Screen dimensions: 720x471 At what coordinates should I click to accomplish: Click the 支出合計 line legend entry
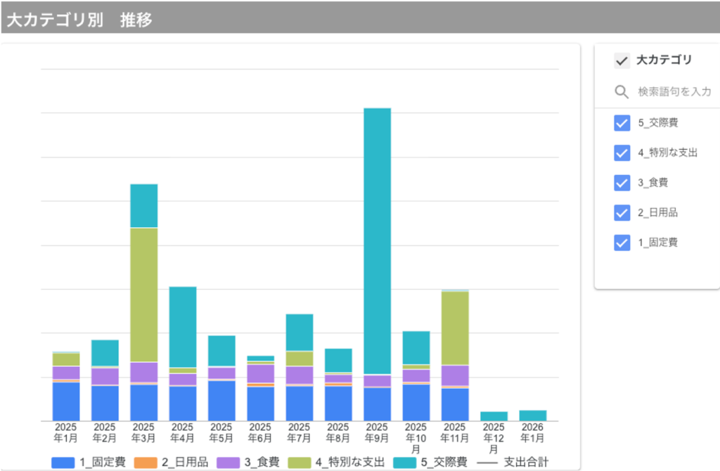tap(513, 462)
